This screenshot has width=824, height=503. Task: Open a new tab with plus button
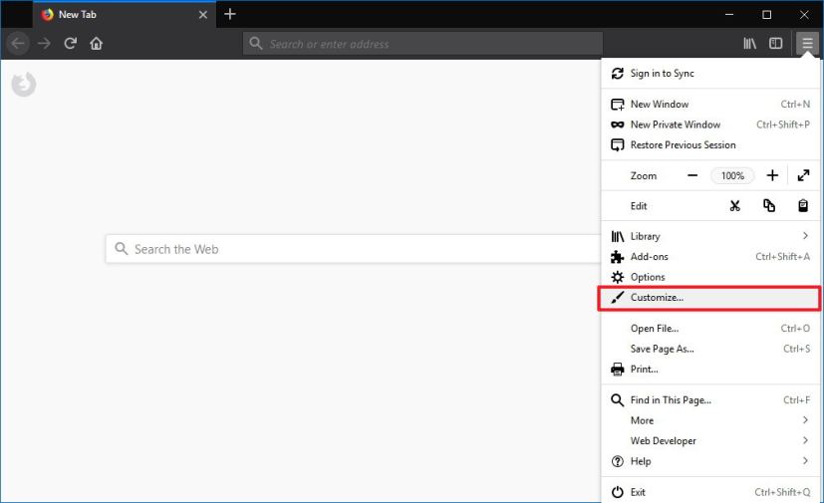[x=229, y=14]
